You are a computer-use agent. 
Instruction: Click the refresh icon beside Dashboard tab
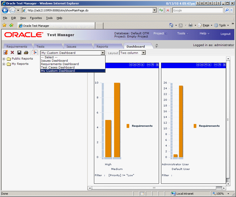pos(157,46)
